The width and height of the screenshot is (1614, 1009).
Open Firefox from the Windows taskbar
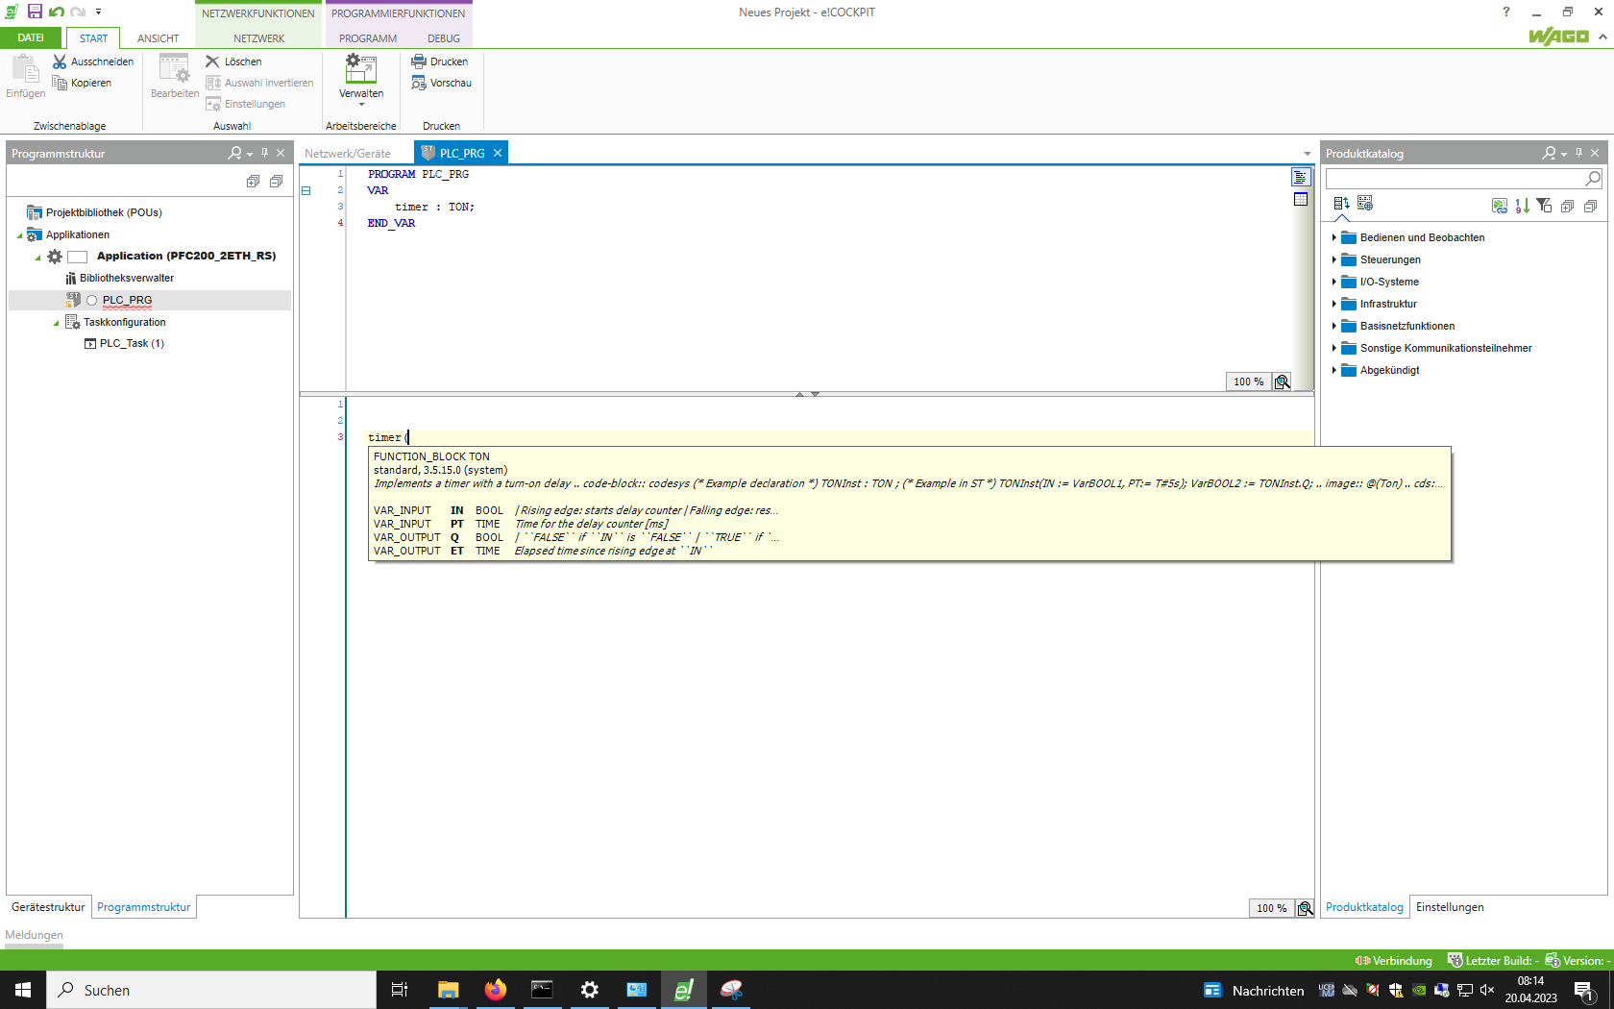tap(495, 990)
